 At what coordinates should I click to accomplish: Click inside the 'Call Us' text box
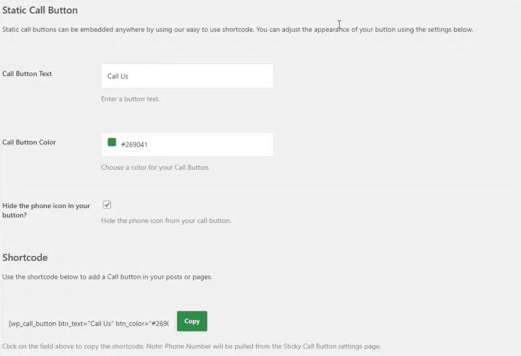click(x=187, y=76)
